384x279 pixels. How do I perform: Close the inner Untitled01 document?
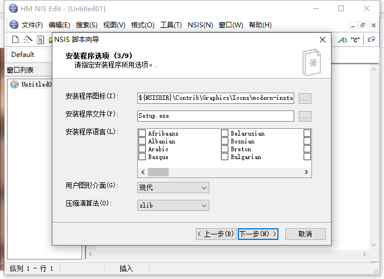pyautogui.click(x=373, y=25)
